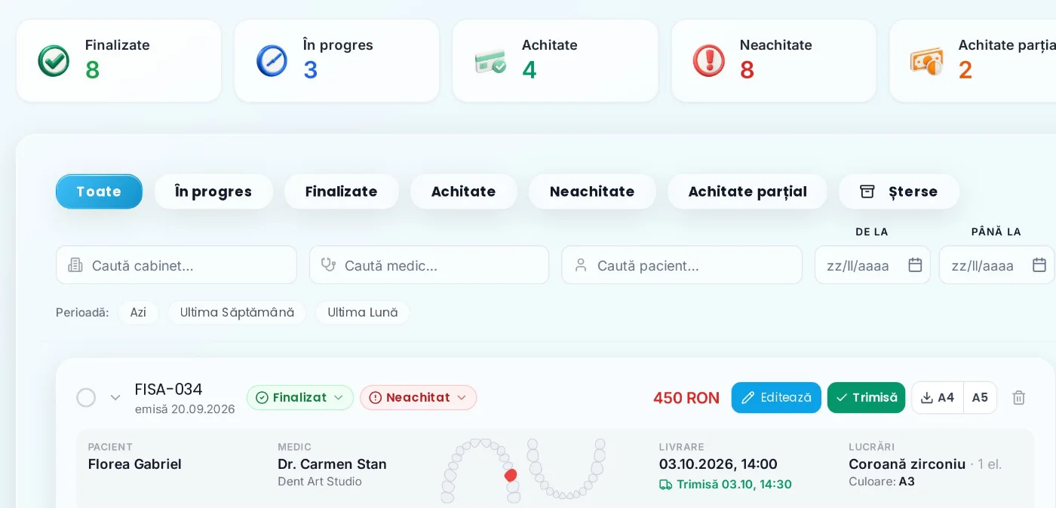Switch to the Neachitate filter tab
The width and height of the screenshot is (1056, 508).
tap(592, 191)
